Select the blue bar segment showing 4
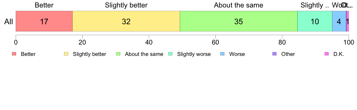This screenshot has height=110, width=357. click(x=339, y=21)
